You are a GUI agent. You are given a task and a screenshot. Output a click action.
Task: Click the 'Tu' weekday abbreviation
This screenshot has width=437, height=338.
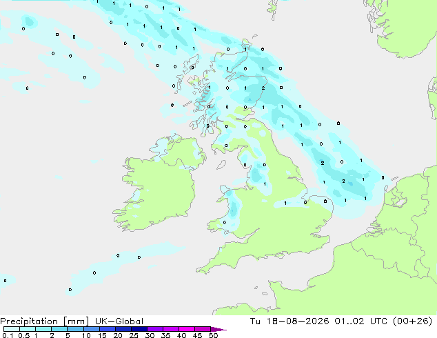coord(255,321)
